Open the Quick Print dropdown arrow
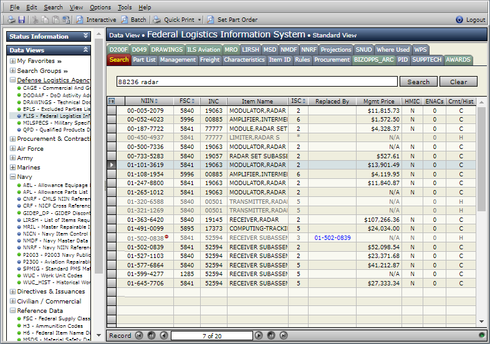 [199, 20]
